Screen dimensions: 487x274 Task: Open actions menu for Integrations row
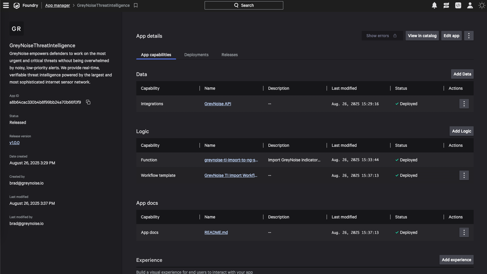click(464, 104)
